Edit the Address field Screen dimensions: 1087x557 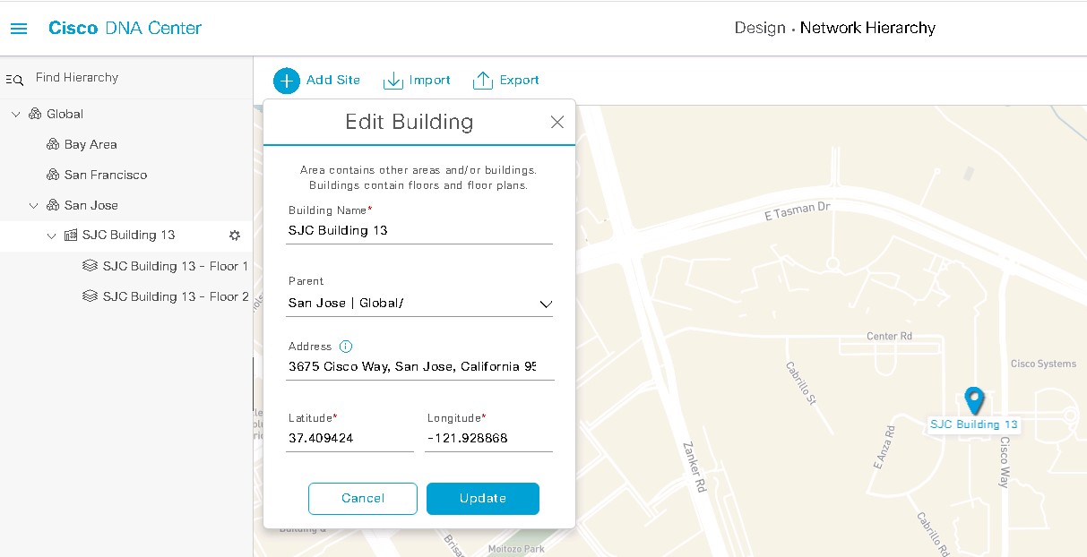click(419, 366)
